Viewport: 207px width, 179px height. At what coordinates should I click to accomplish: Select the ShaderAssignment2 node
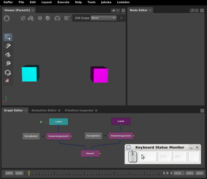pos(121,136)
